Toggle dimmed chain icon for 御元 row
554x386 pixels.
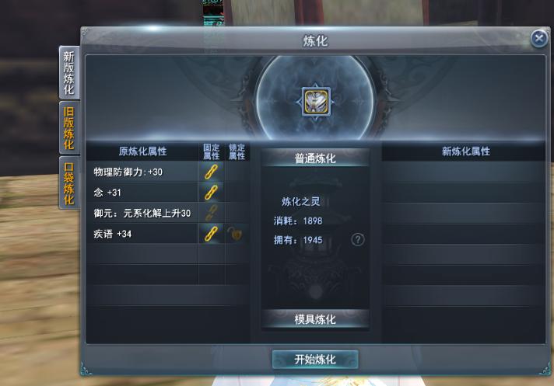click(x=212, y=213)
